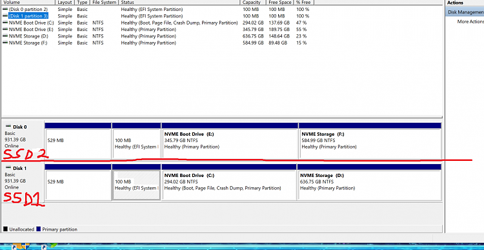
Task: Click the black Unallocated legend swatch
Action: 5,229
